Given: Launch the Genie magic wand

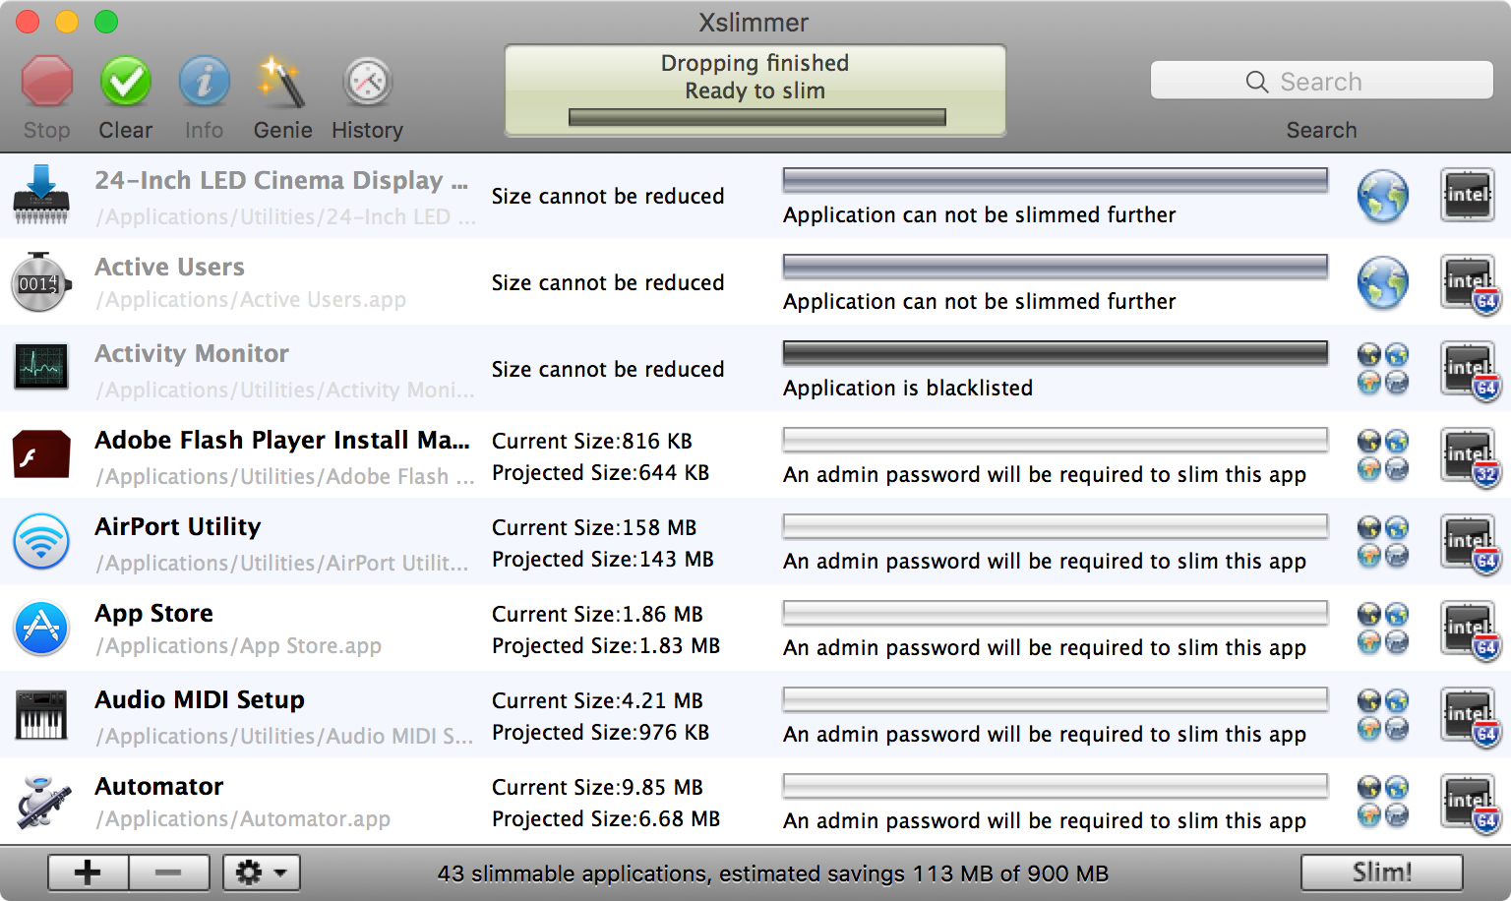Looking at the screenshot, I should 282,82.
